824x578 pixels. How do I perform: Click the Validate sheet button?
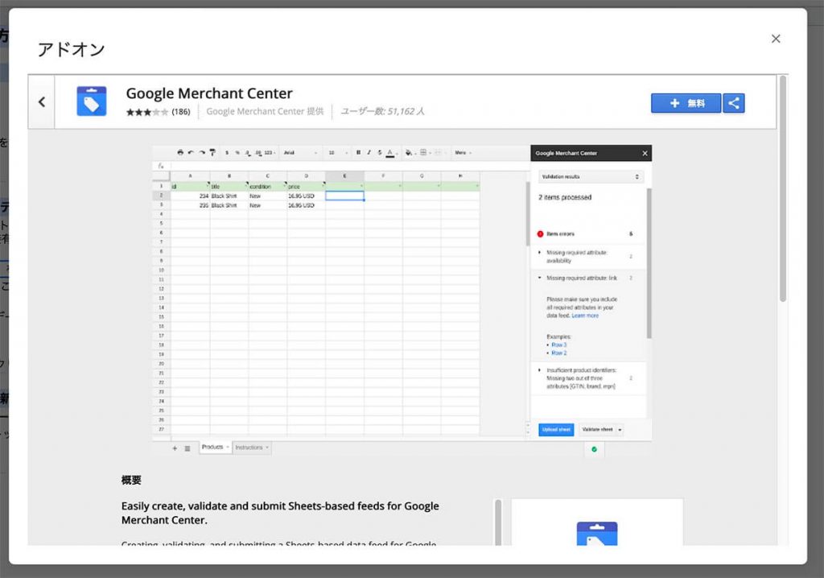tap(597, 430)
